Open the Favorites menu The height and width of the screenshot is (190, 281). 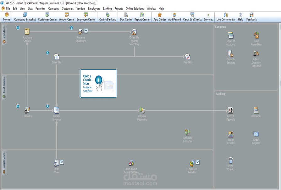pos(40,8)
